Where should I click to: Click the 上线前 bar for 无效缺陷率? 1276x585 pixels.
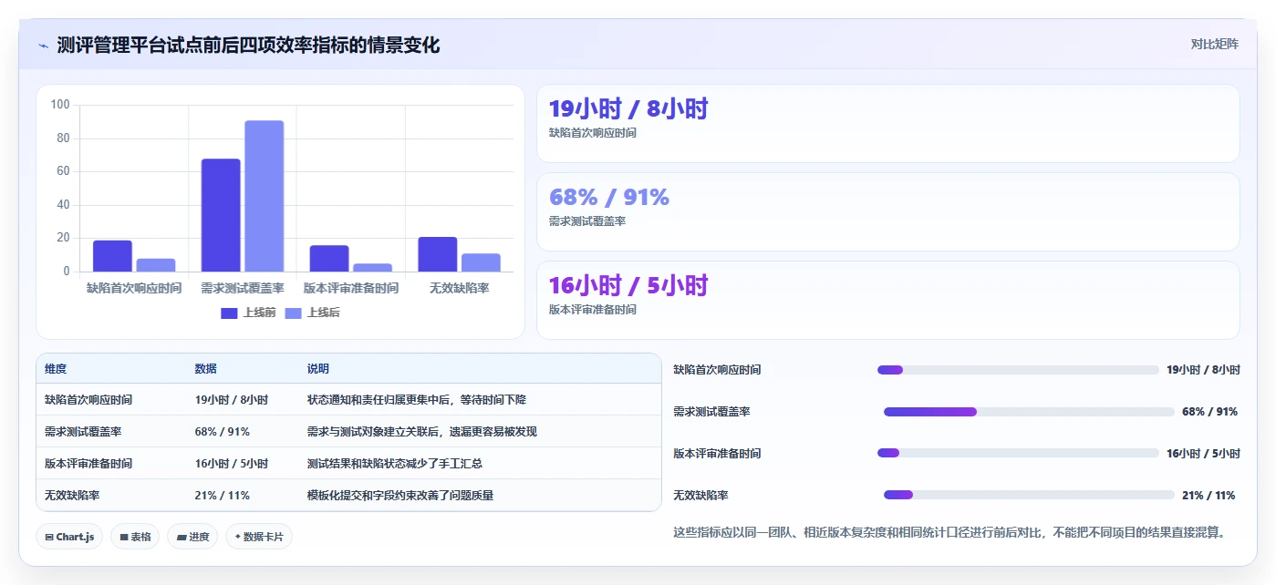coord(438,254)
